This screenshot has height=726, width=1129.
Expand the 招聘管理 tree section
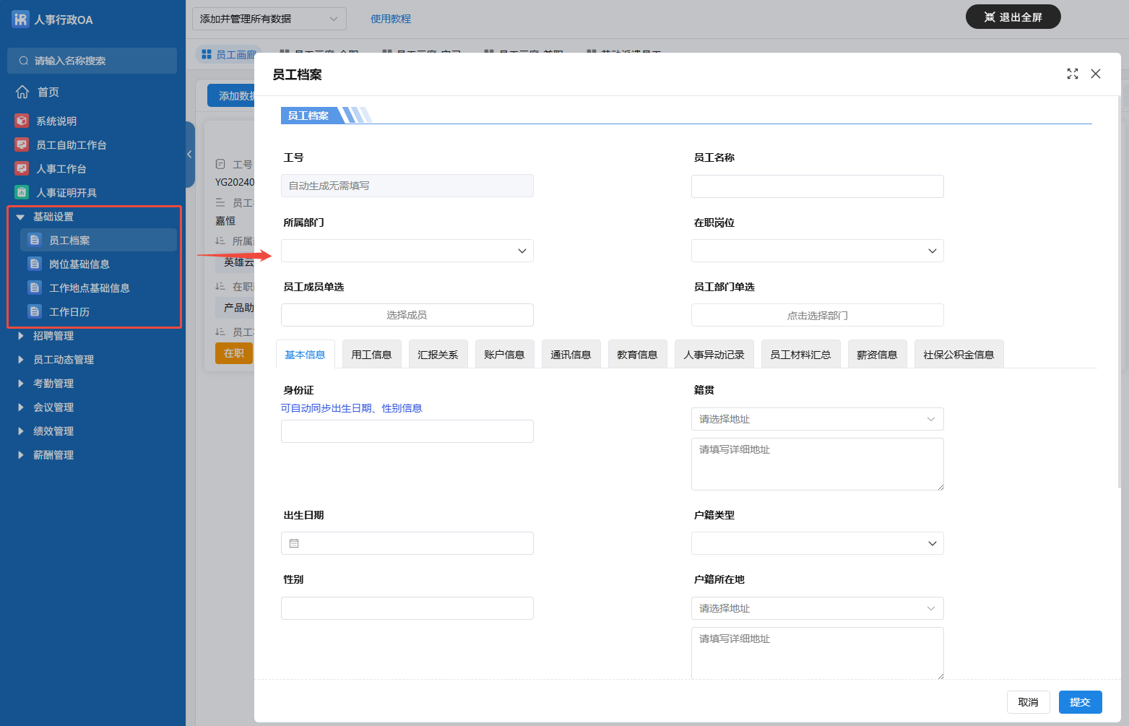[21, 335]
